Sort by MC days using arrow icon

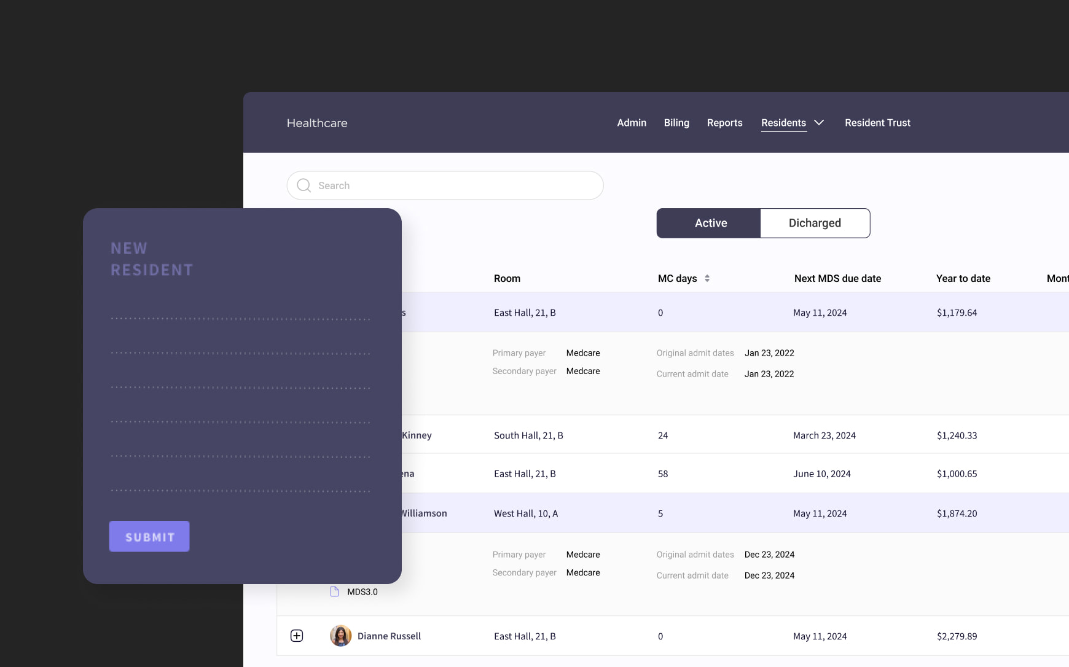[707, 278]
